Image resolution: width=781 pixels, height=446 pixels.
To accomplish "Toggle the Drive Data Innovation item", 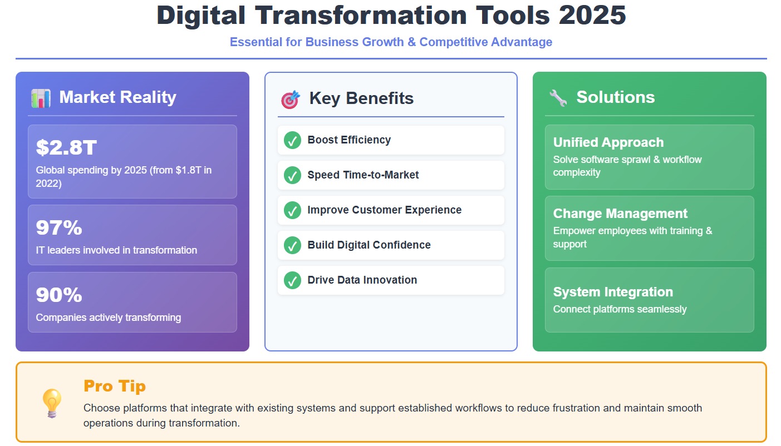I will pyautogui.click(x=390, y=280).
